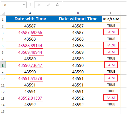Select cell B8 containing 43590
The height and width of the screenshot is (115, 128).
pos(78,65)
